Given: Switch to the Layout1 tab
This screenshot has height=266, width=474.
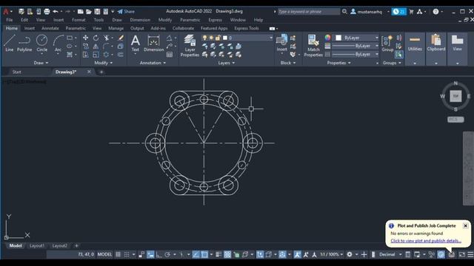Looking at the screenshot, I should pyautogui.click(x=37, y=246).
